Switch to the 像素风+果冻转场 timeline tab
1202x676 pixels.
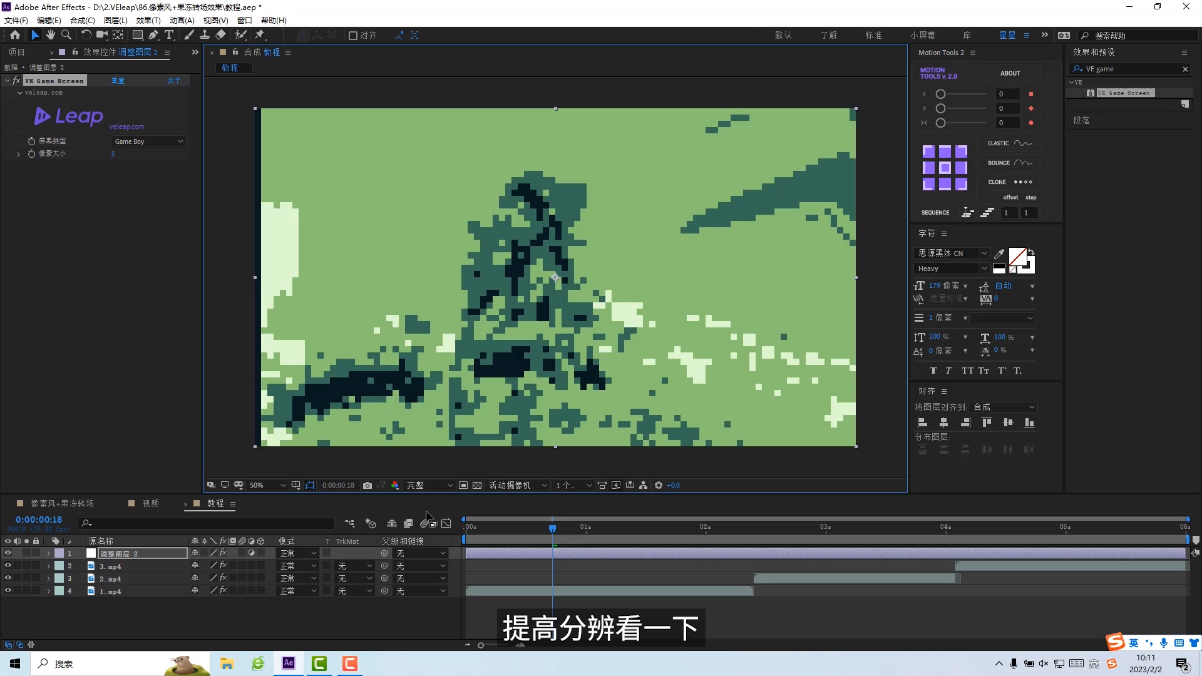(62, 503)
